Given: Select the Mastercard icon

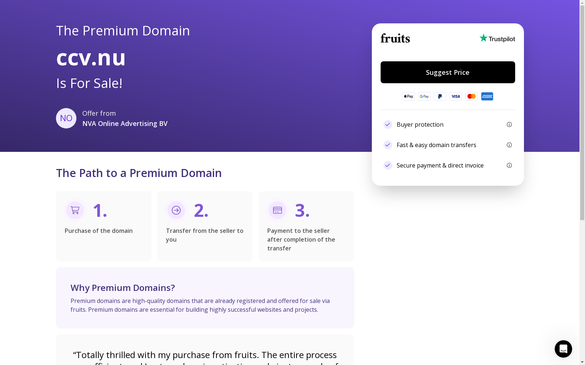Looking at the screenshot, I should click(471, 96).
